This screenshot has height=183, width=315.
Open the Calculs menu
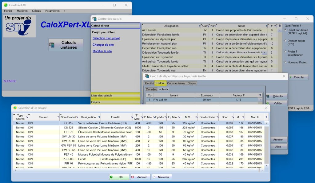click(x=36, y=11)
